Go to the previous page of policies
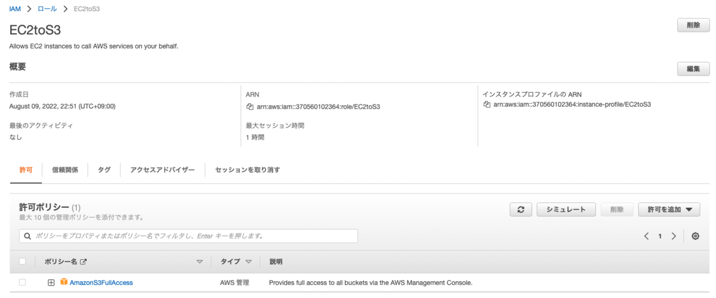 [x=646, y=236]
